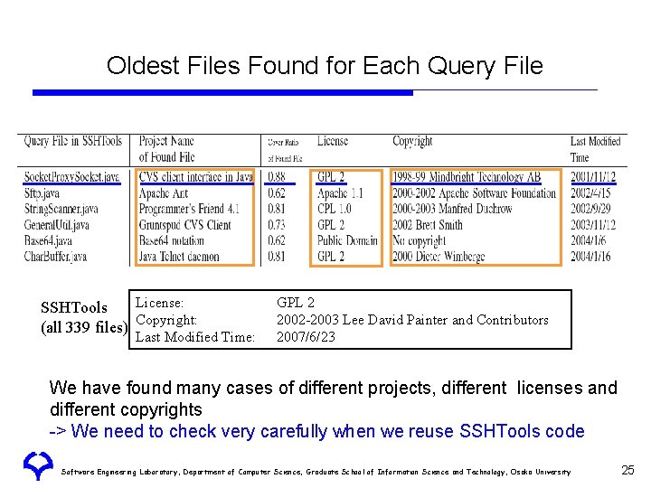Click '1998-99 Mindbright Technology AB' copyright
651x488 pixels.
tap(467, 177)
